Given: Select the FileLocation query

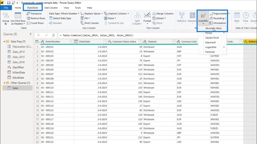Looking at the screenshot, I should (22, 47).
